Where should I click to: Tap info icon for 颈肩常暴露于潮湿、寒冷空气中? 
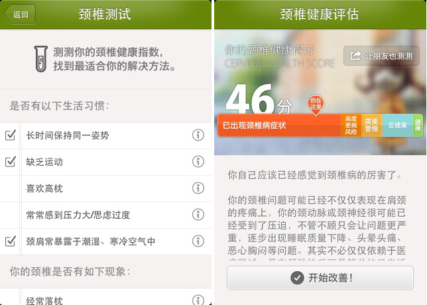(198, 241)
